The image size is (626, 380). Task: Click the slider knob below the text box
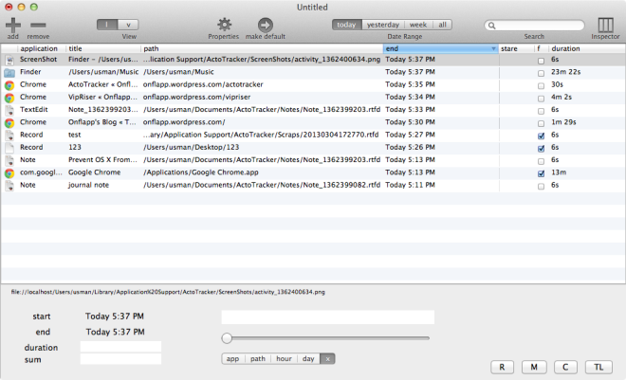(x=227, y=338)
